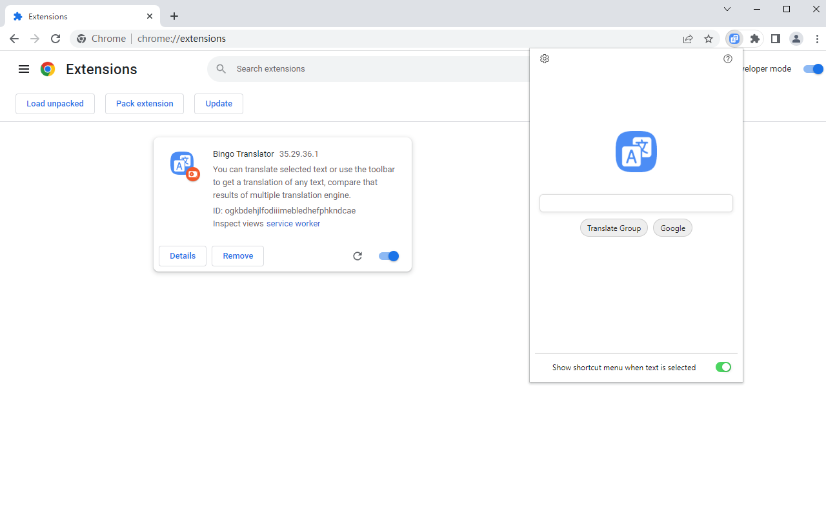The height and width of the screenshot is (516, 826).
Task: Open the Bingo Translator settings gear
Action: point(545,59)
